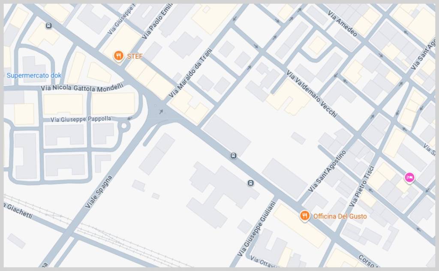The height and width of the screenshot is (271, 439).
Task: Select the Via Nicola Gattola Mondelli street label
Action: tap(82, 87)
